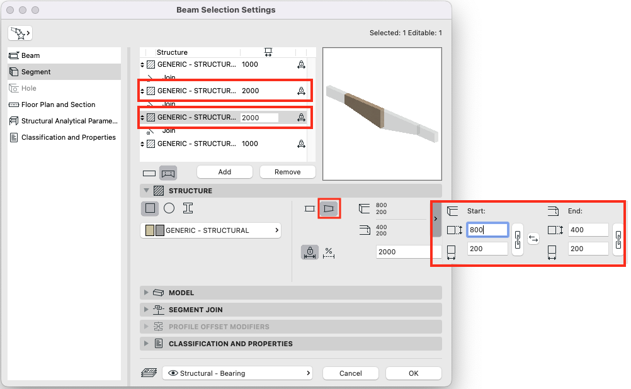This screenshot has height=389, width=631.
Task: Click end cross-section size icon showing 400/200
Action: pos(364,230)
